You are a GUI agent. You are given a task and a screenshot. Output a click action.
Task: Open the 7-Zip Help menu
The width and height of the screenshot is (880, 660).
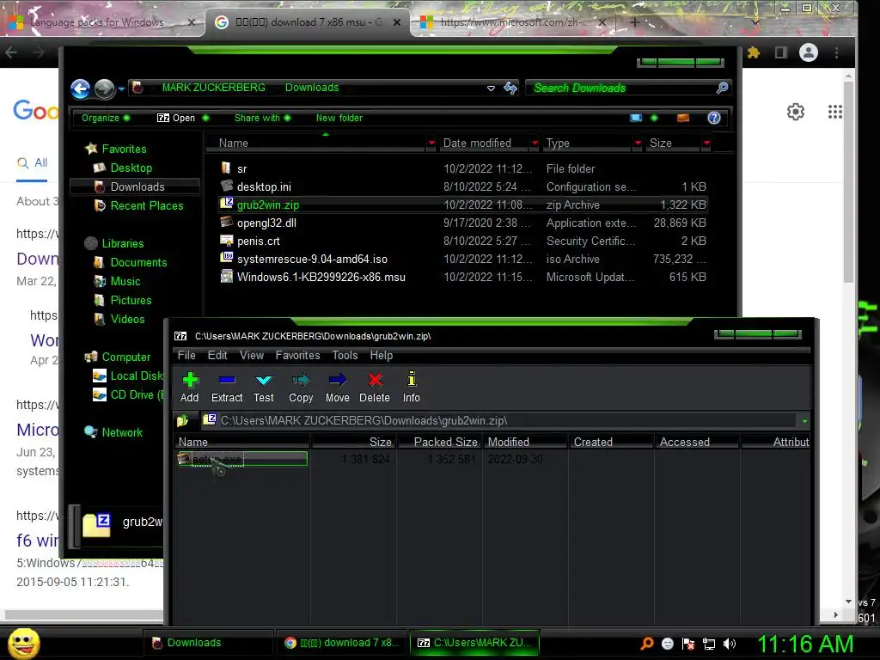coord(381,355)
